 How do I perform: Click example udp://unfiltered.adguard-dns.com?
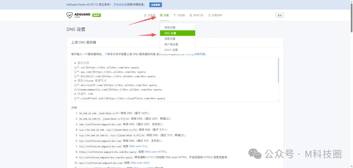coord(100,124)
